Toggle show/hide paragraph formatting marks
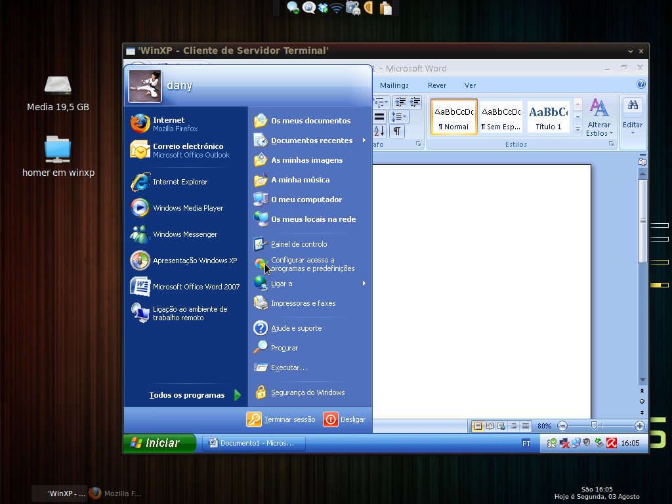This screenshot has width=672, height=504. 398,131
